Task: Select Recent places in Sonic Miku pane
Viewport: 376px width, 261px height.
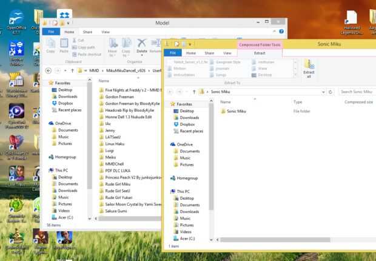Action: point(189,131)
